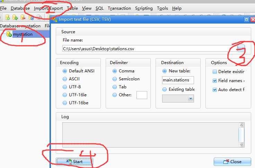
Task: Open the View menu
Action: [87, 8]
